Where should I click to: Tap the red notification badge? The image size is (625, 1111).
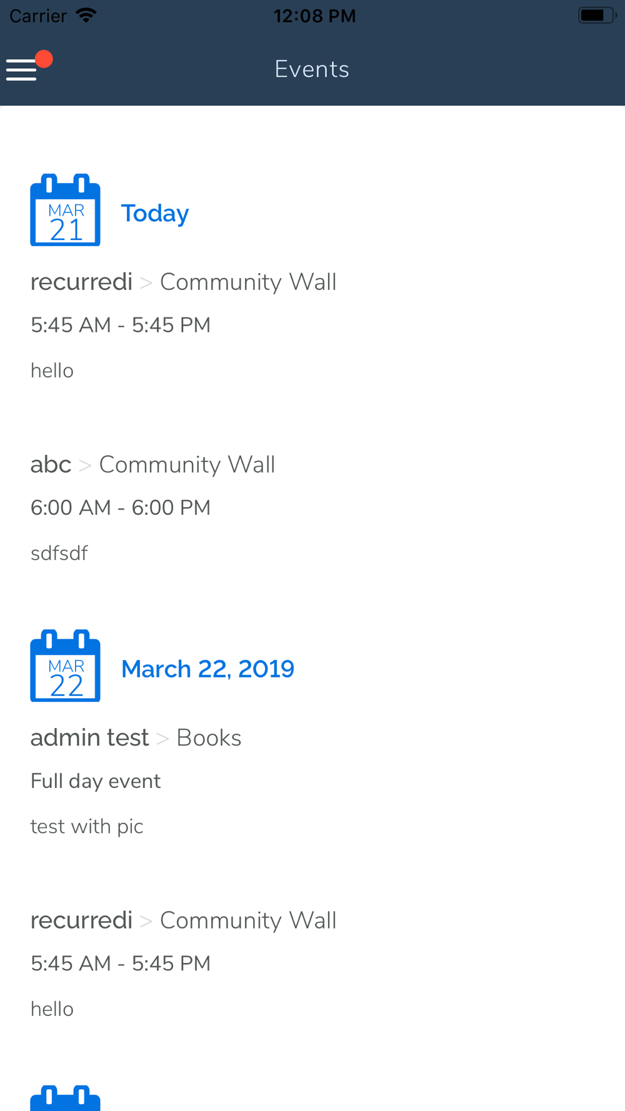(44, 59)
